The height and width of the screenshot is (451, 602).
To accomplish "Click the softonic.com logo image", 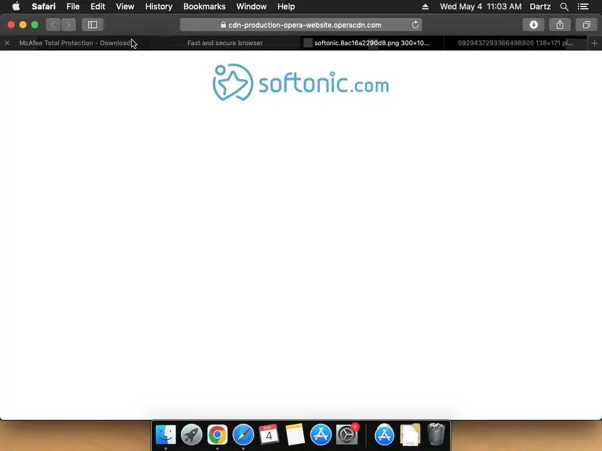I will 301,82.
